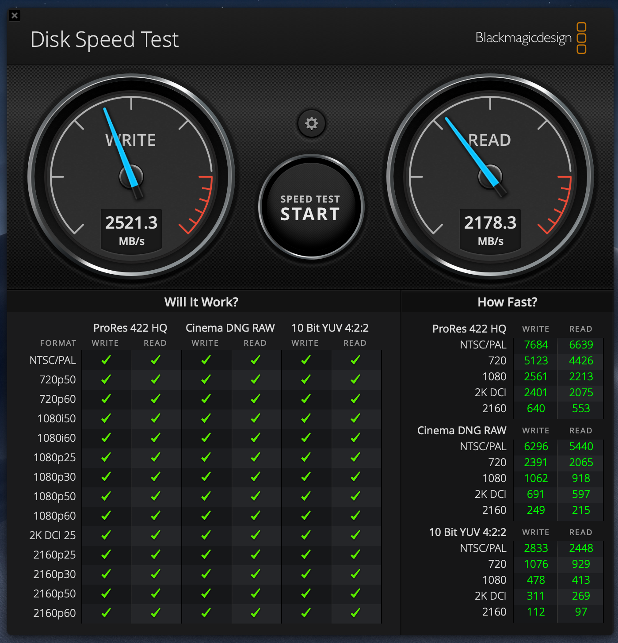Click the Will It Work? heading
Screen dimensions: 618x643
coord(202,302)
